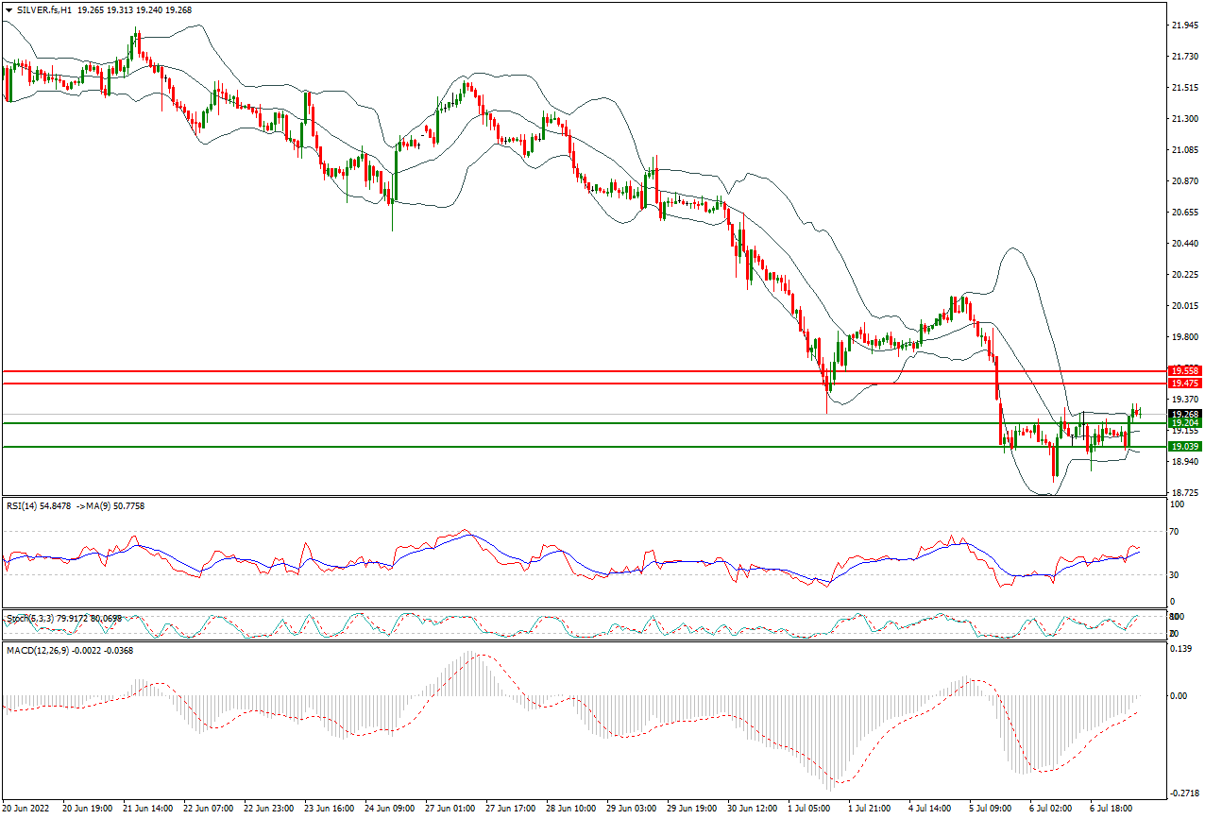Click the 5 Jul 09:00 time label
This screenshot has width=1205, height=819.
click(993, 810)
